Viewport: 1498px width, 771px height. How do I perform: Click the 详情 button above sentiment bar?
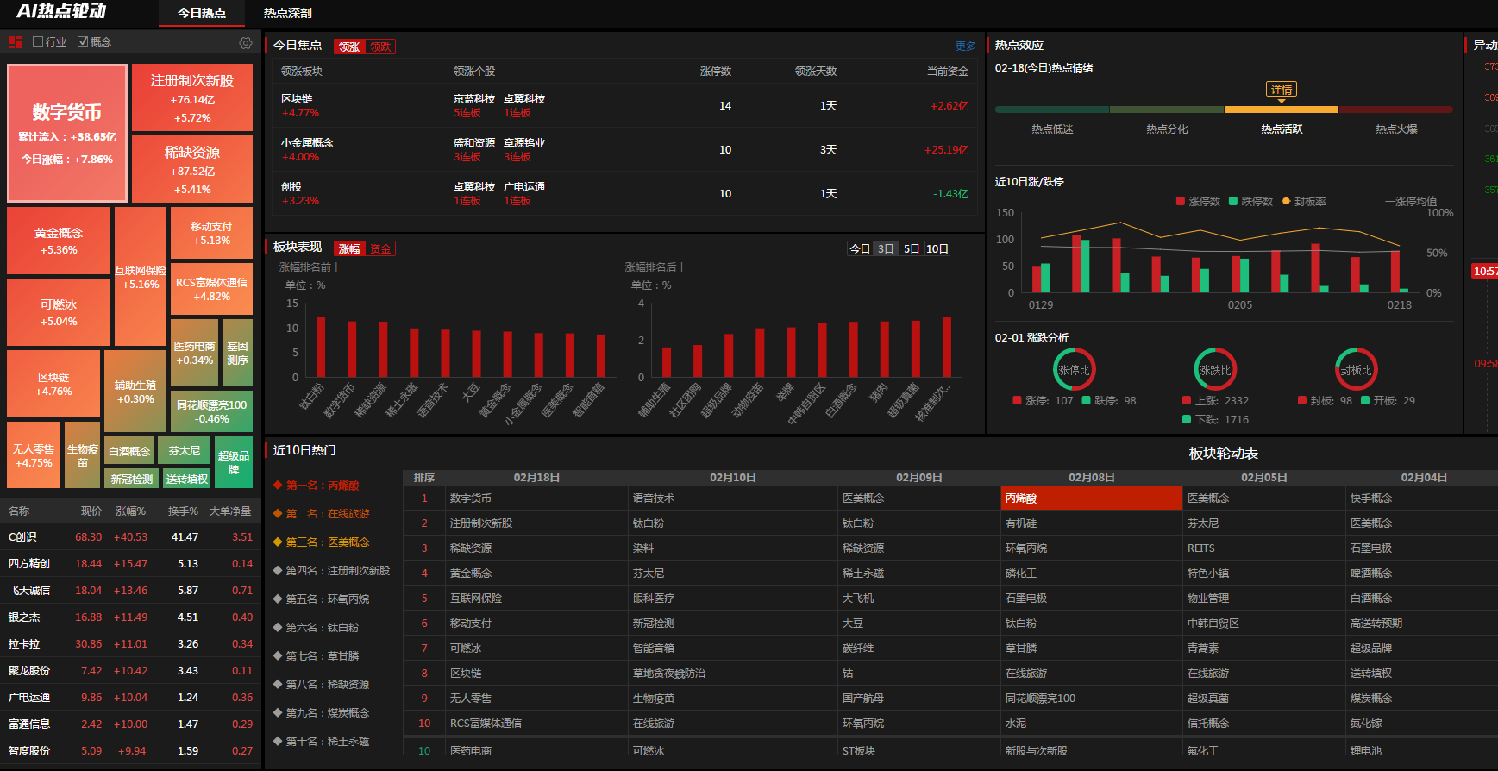click(x=1282, y=89)
